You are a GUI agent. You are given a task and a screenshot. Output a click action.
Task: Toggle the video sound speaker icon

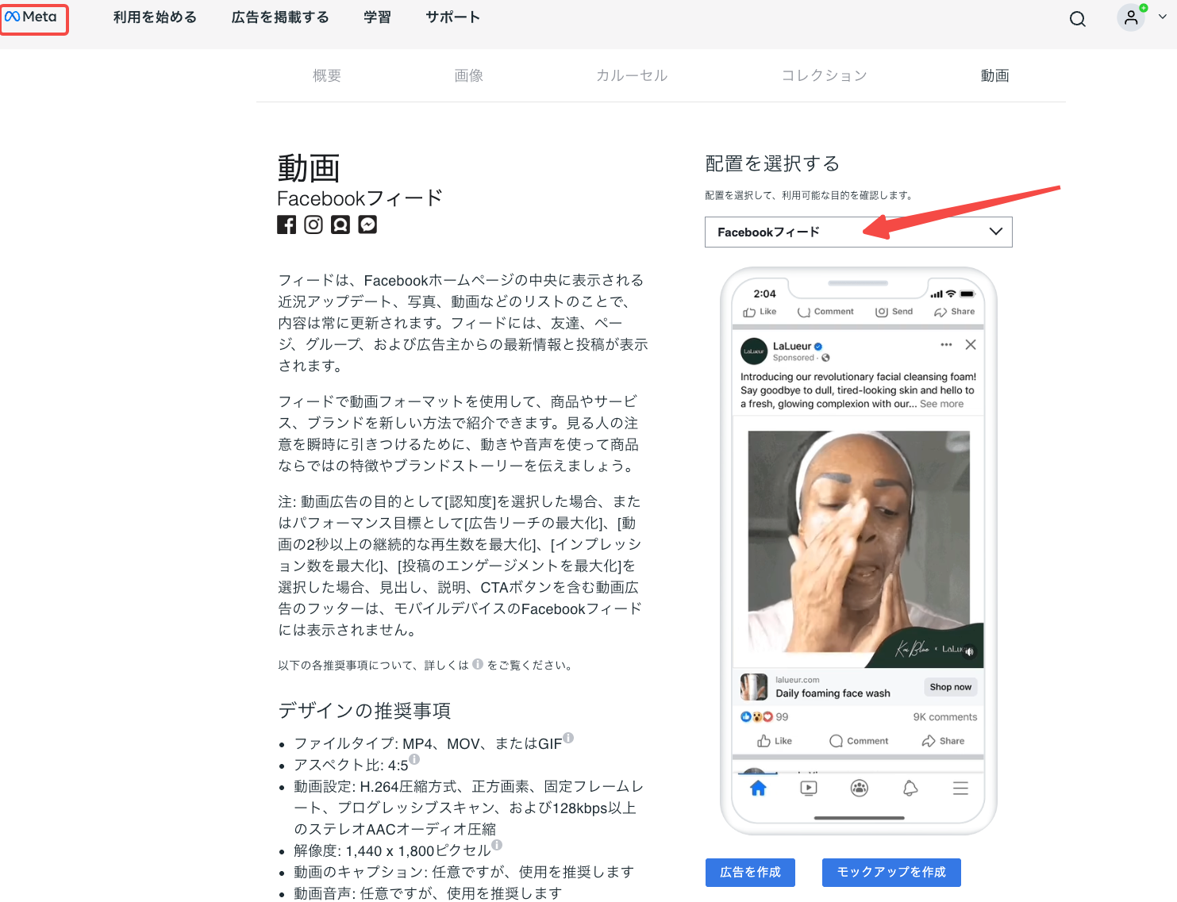pos(969,651)
